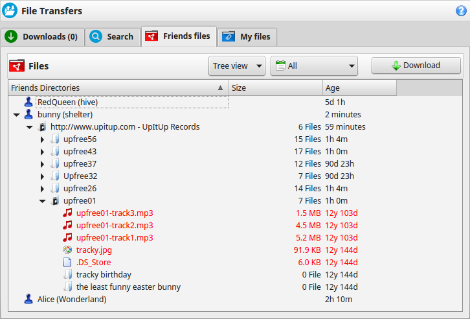
Task: Click music icon of upfree01-track2.mp3
Action: 67,225
